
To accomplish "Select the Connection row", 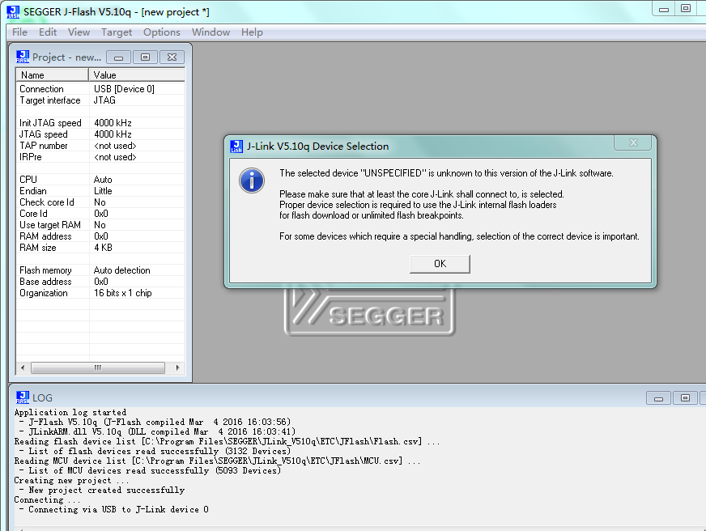I will pos(100,89).
